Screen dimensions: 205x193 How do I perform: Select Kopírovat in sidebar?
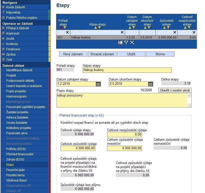(x=25, y=33)
